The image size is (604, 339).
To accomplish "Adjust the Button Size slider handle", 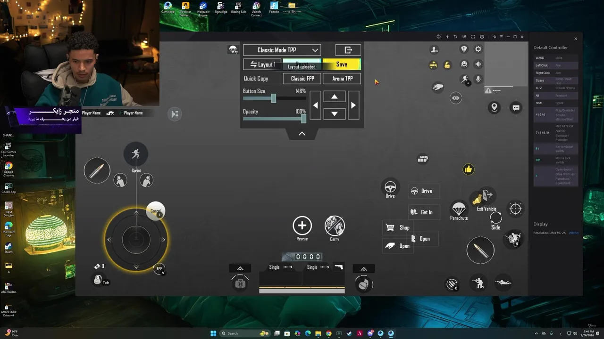I will coord(274,98).
